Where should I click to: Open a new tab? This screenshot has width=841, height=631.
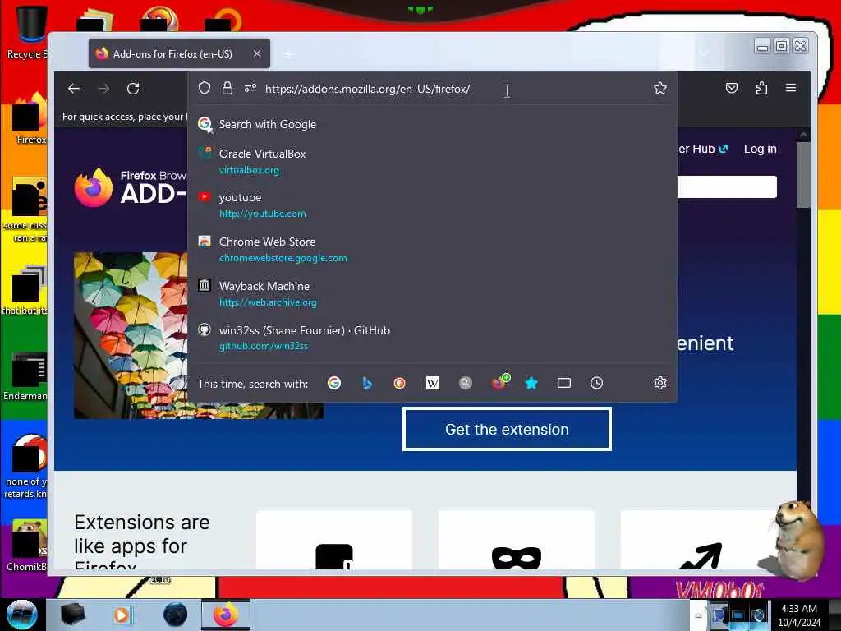288,54
